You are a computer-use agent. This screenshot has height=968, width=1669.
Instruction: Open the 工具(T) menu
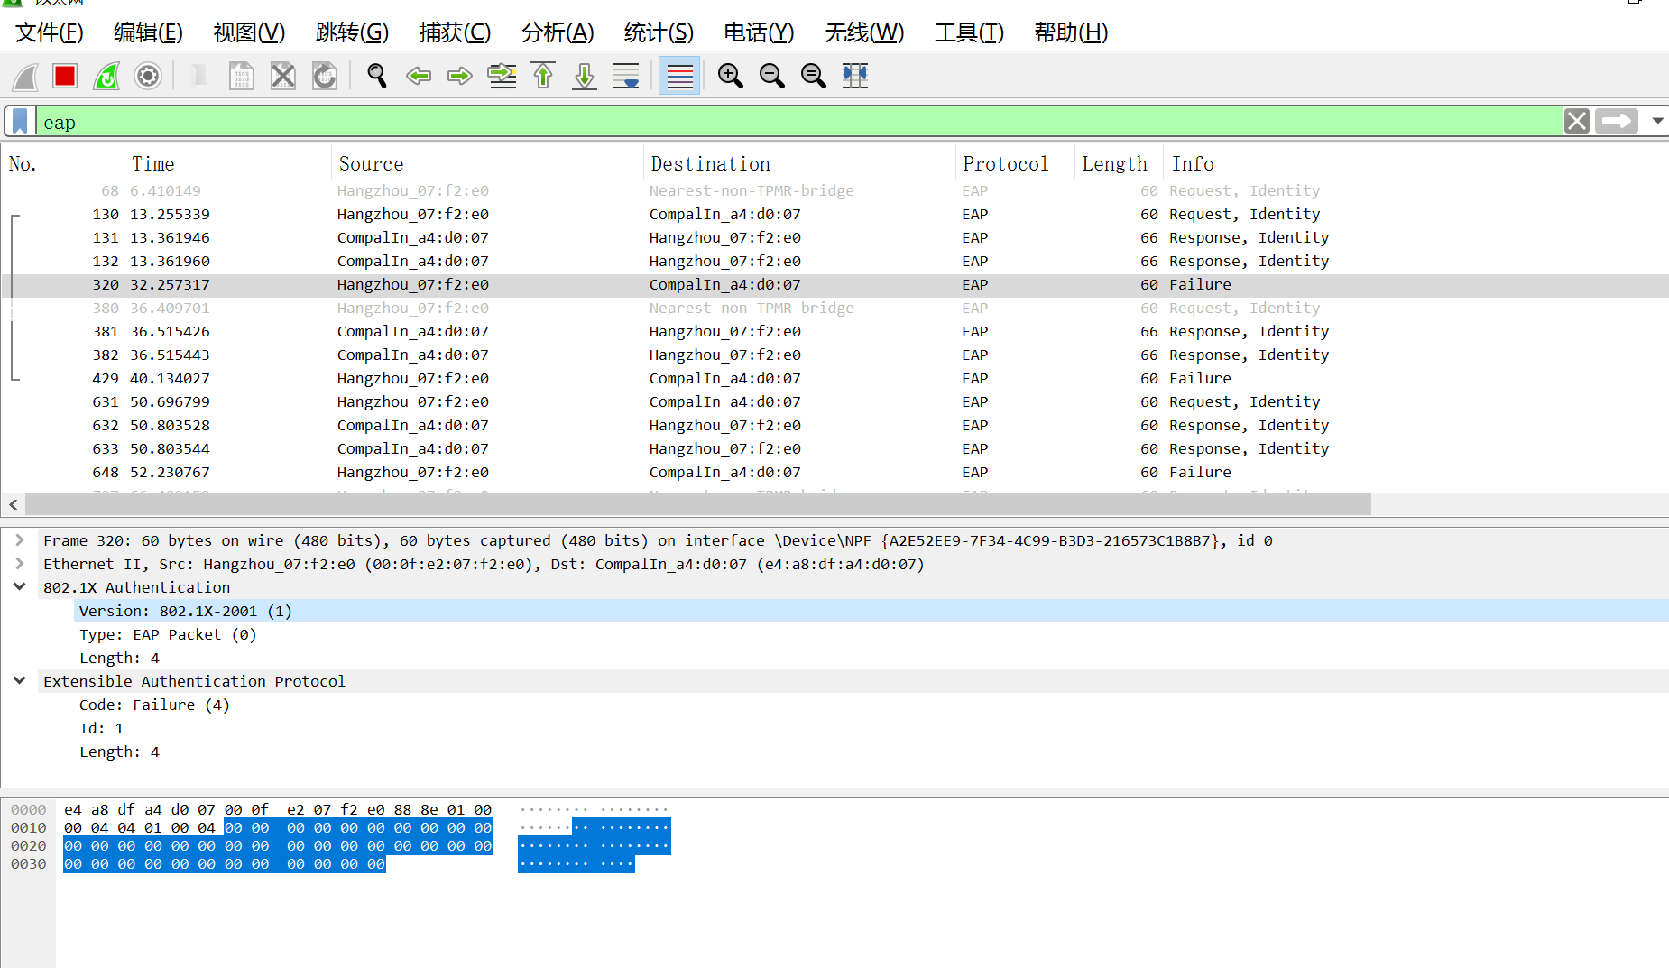[969, 32]
